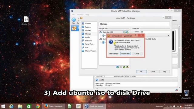
Task: Click Manager details scrollbar down arrow
Action: pyautogui.click(x=179, y=88)
